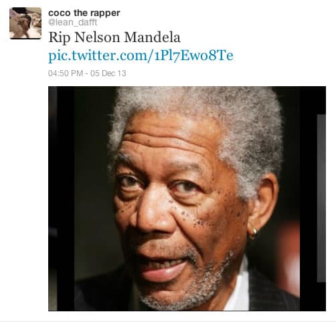Screen dimensions: 336x322
Task: Click the 05 Dec 13 date text
Action: click(x=108, y=73)
